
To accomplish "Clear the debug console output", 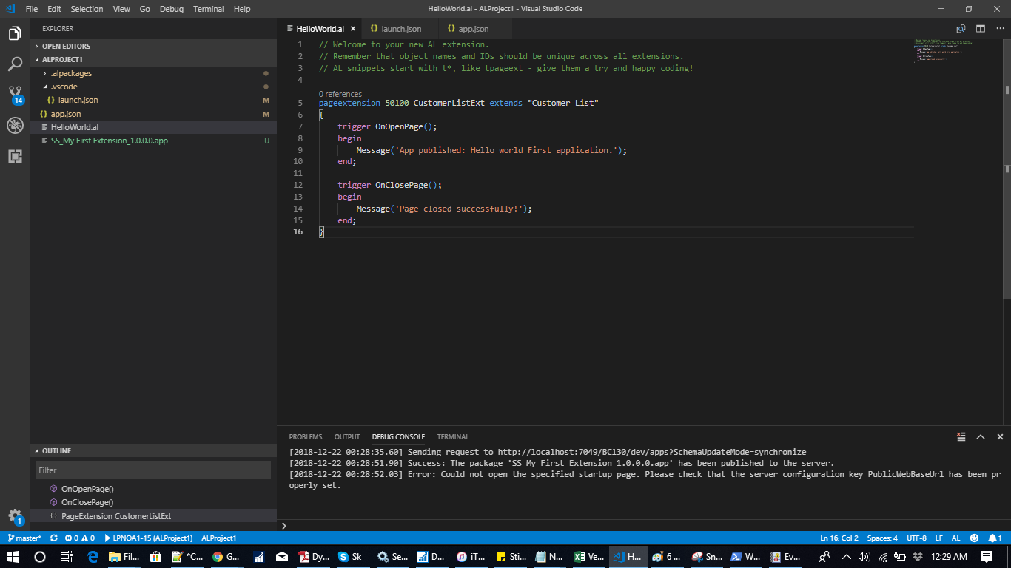I will pyautogui.click(x=961, y=437).
